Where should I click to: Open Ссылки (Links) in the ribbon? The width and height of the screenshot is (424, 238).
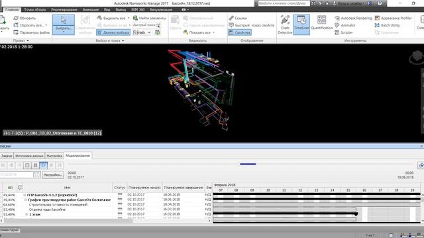[238, 18]
